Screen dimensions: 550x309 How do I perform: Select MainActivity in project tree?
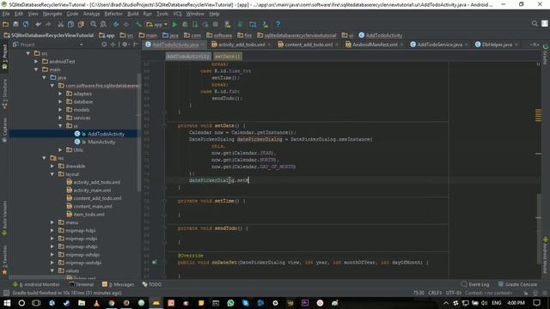point(101,142)
